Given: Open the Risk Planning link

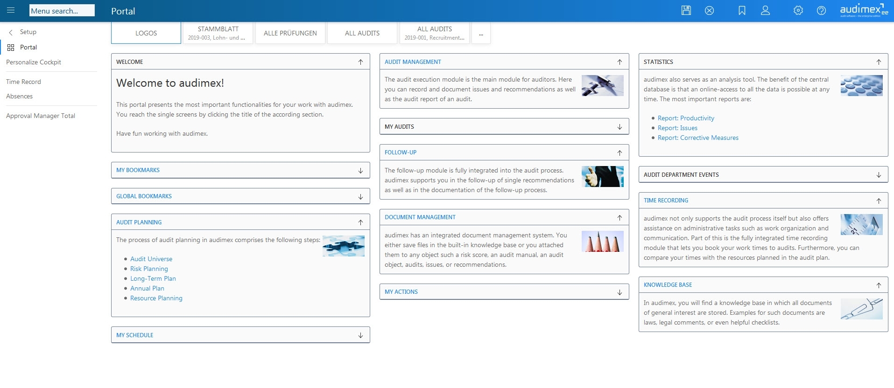Looking at the screenshot, I should click(x=149, y=269).
